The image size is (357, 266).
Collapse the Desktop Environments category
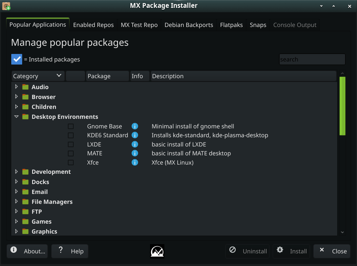pos(16,116)
